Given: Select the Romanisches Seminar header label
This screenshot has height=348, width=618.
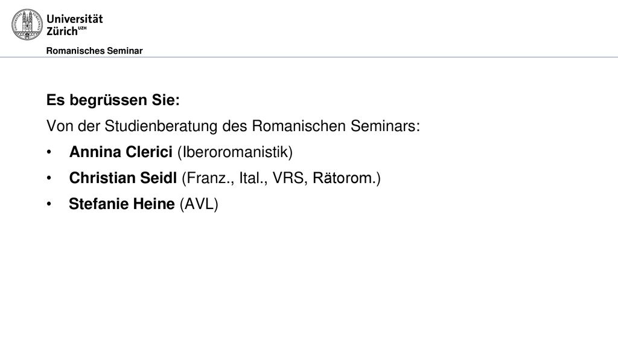Looking at the screenshot, I should [94, 51].
